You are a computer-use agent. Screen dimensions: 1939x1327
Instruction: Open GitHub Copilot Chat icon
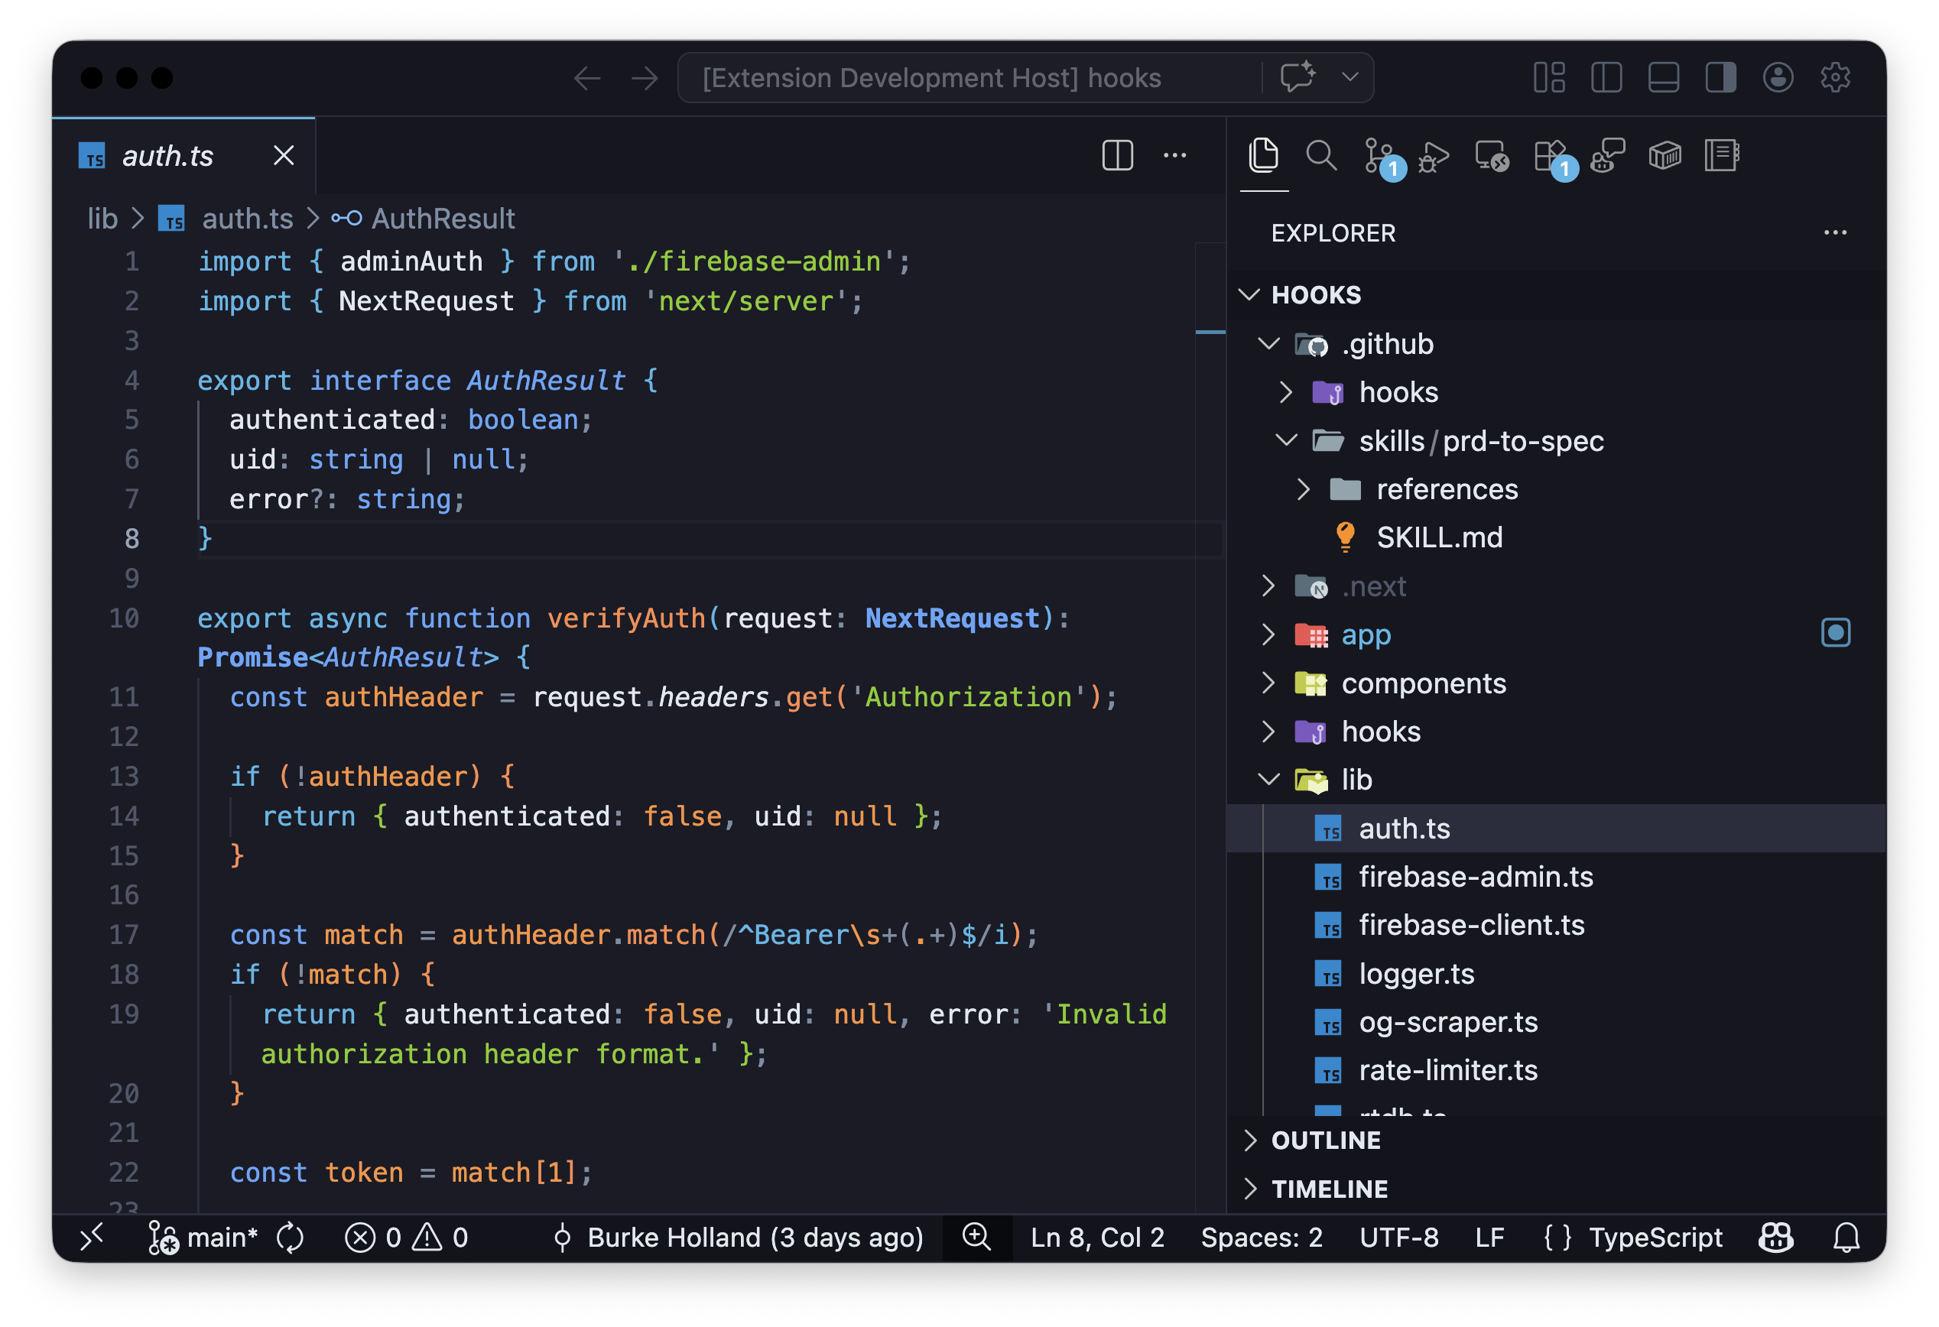[x=1606, y=155]
